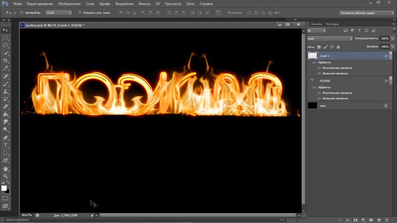Select the Zoom magnifier tool
Image resolution: width=397 pixels, height=223 pixels.
coord(6,176)
